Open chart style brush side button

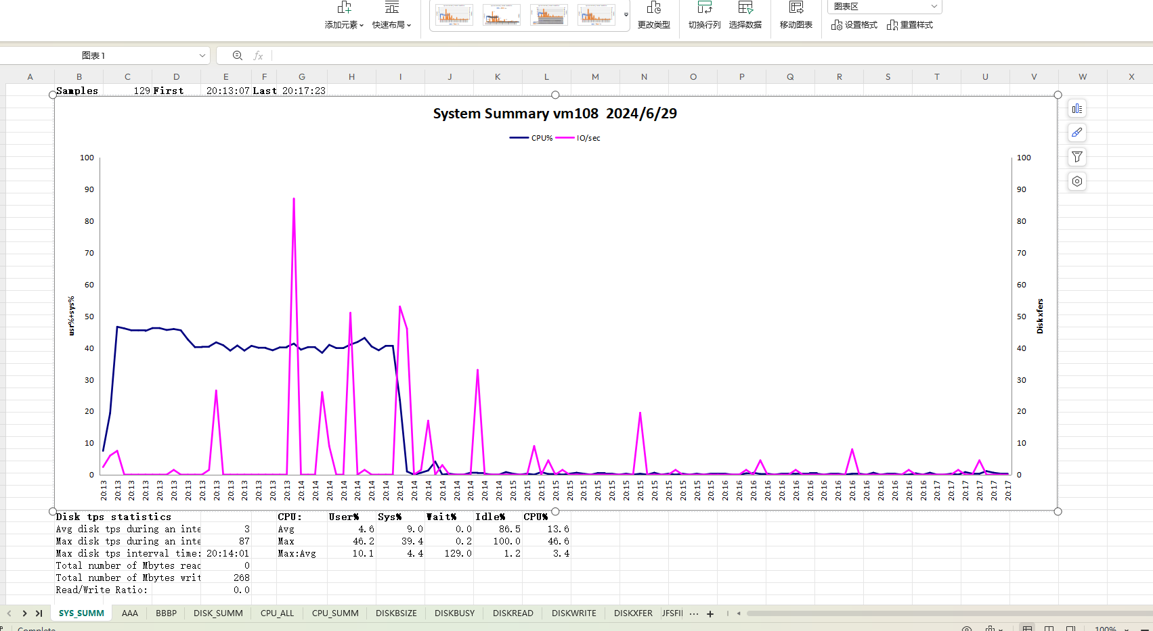(1077, 133)
